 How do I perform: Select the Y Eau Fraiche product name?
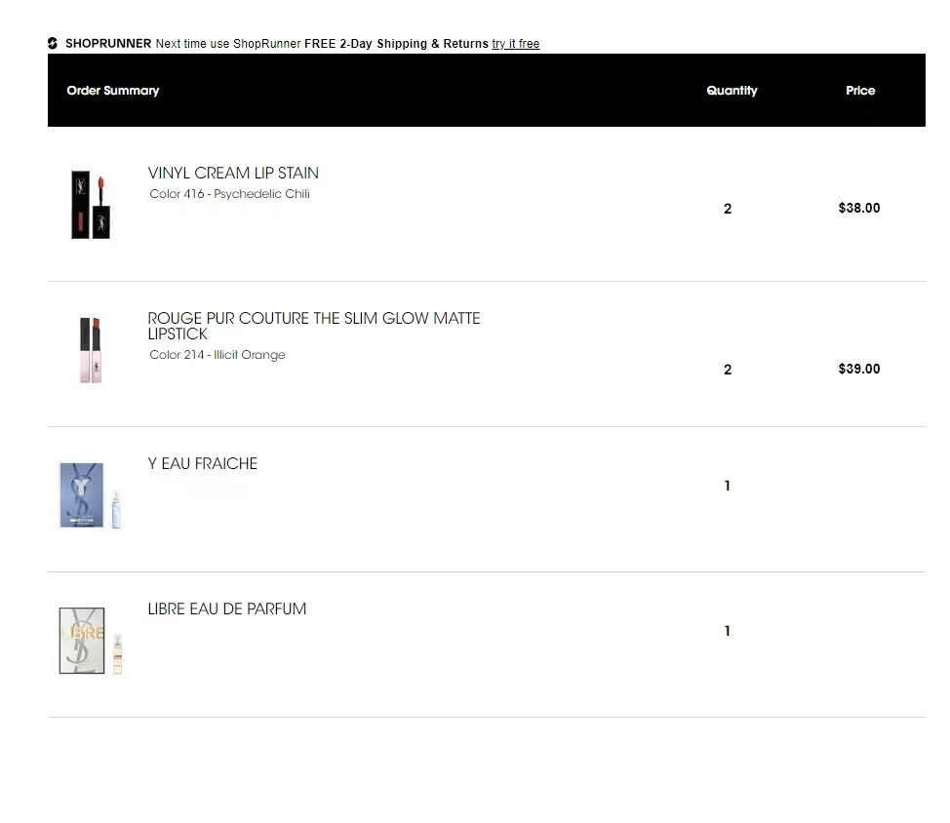click(203, 463)
